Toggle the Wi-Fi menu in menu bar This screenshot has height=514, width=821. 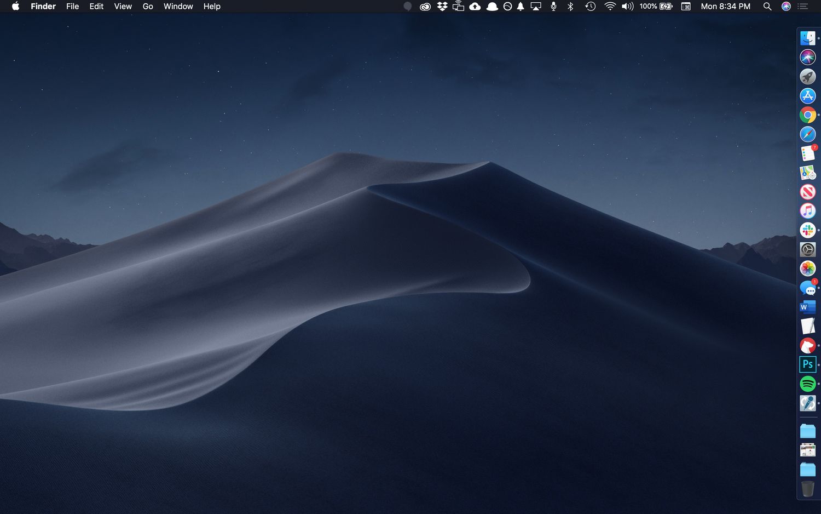tap(610, 7)
